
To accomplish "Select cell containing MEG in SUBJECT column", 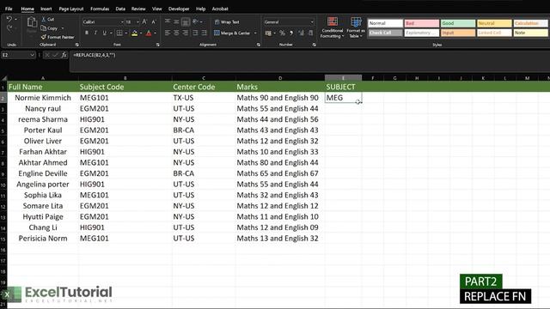I will [x=343, y=98].
